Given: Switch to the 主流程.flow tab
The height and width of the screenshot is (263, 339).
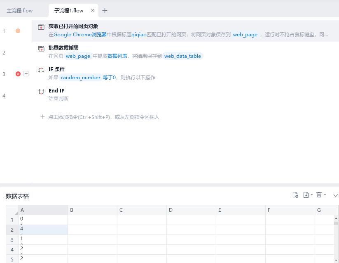Looking at the screenshot, I should click(20, 11).
